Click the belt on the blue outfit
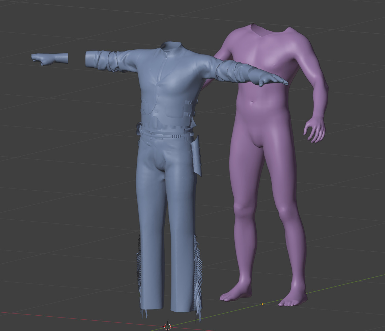The height and width of the screenshot is (331, 385). coord(166,134)
